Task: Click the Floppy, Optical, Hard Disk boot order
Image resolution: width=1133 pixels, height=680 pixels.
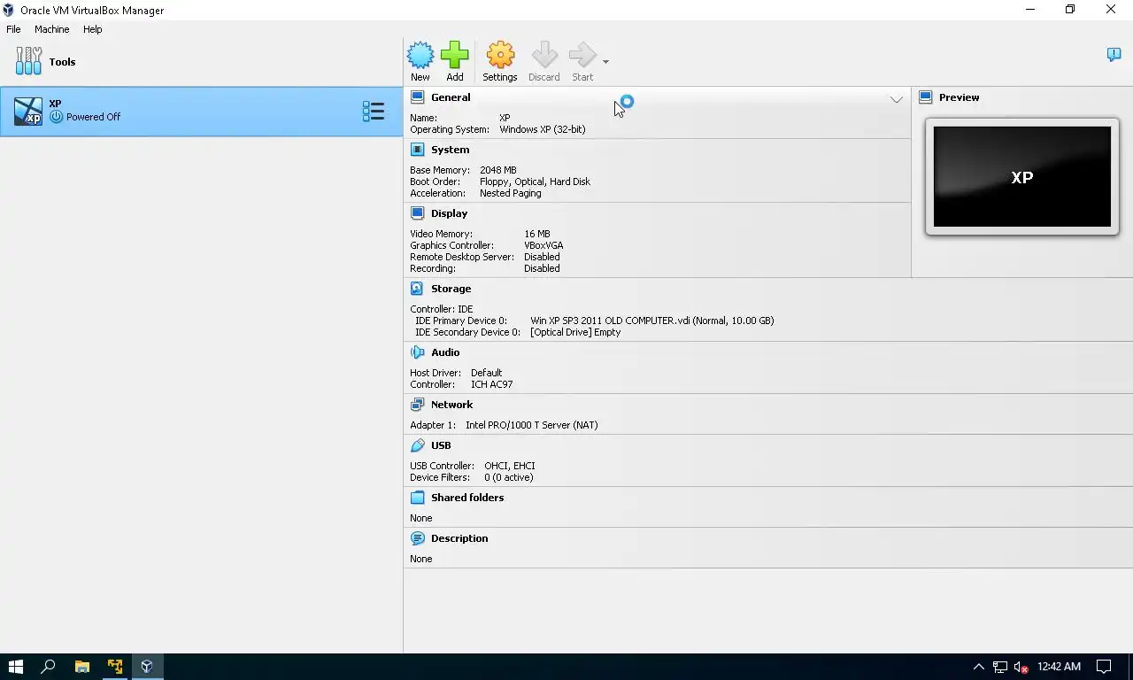Action: (x=535, y=182)
